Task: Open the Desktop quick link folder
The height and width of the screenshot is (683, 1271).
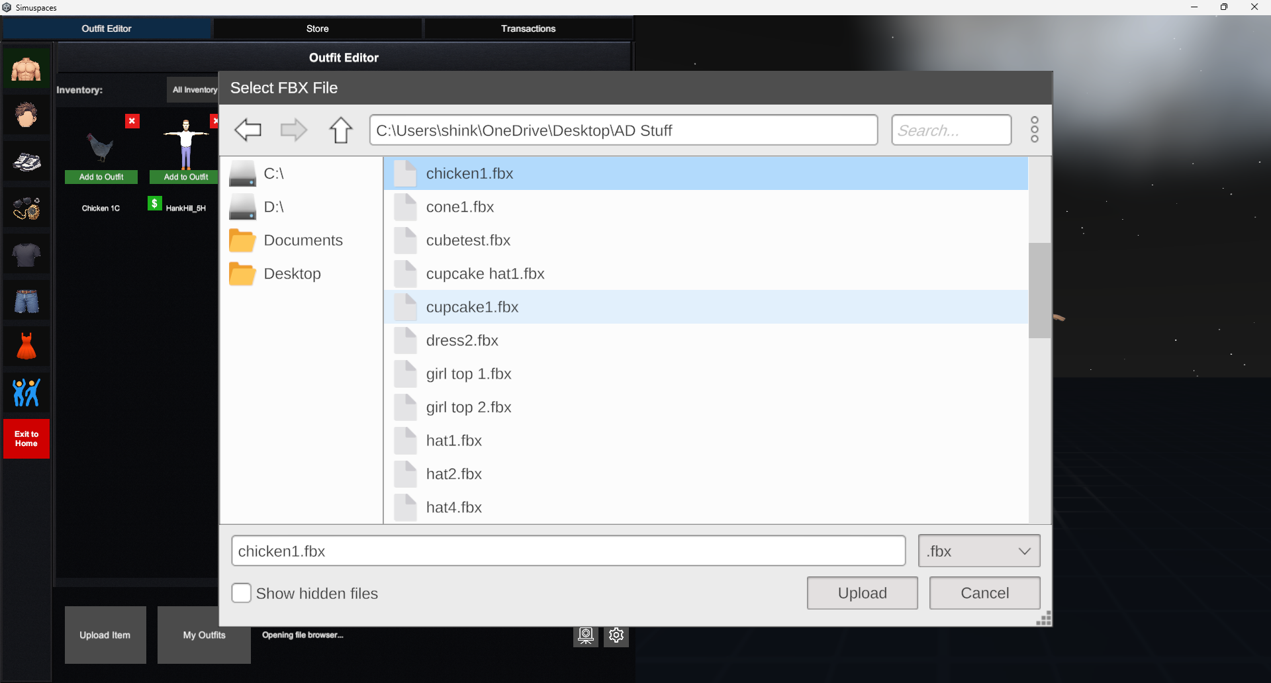Action: (301, 273)
